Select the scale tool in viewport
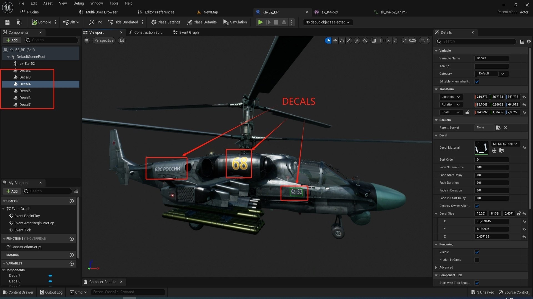The width and height of the screenshot is (533, 299). tap(349, 41)
